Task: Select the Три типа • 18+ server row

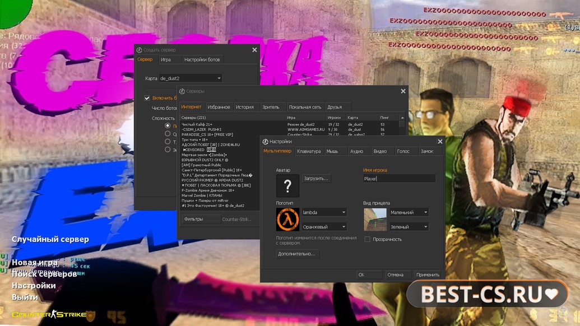Action: [220, 139]
